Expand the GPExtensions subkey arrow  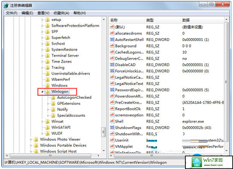pos(48,104)
